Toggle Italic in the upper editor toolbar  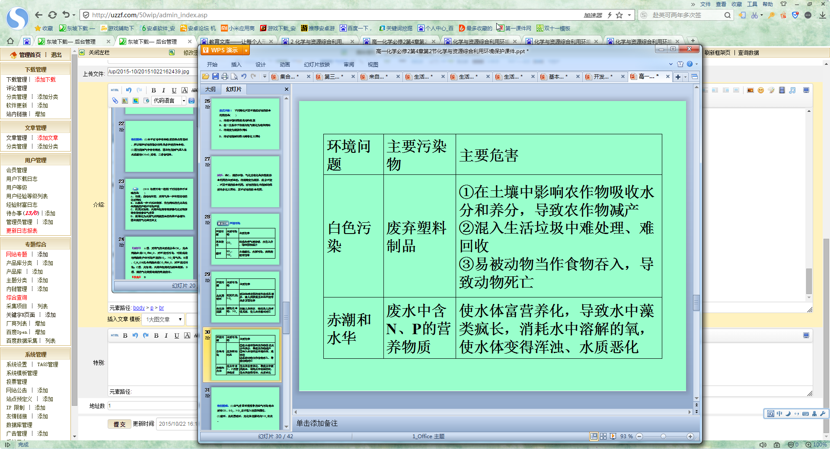click(163, 90)
